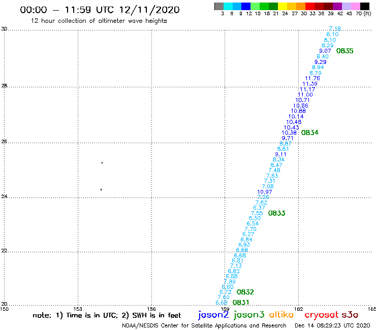Click the 6.72 value beside 0832
The image size is (376, 330).
coord(226,292)
